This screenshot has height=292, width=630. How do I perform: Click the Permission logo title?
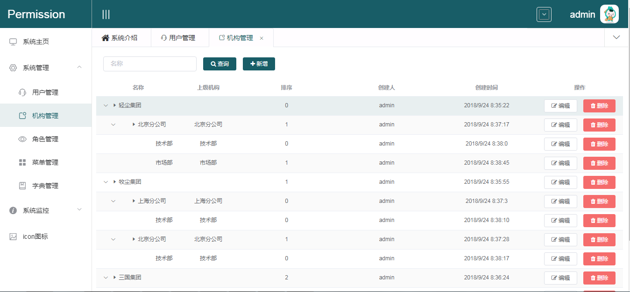point(36,14)
